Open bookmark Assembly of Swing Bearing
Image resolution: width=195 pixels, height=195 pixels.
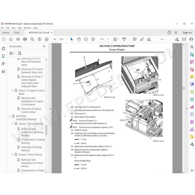[x=31, y=149]
